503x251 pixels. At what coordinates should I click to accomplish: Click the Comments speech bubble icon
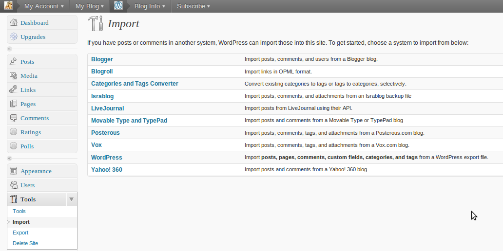point(14,118)
